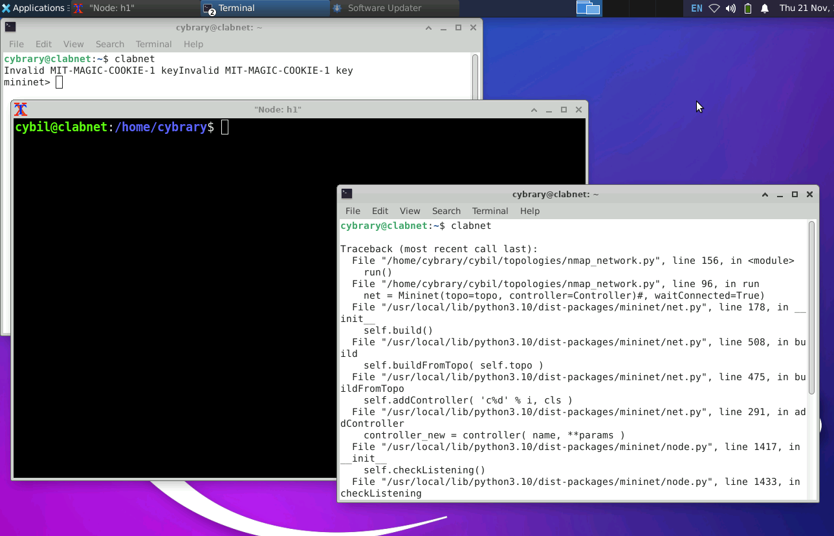Image resolution: width=834 pixels, height=536 pixels.
Task: Activate the Terminal taskbar button
Action: click(x=236, y=8)
